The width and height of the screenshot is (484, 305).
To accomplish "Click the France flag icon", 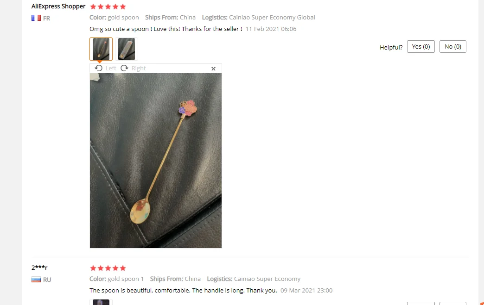I will tap(36, 18).
